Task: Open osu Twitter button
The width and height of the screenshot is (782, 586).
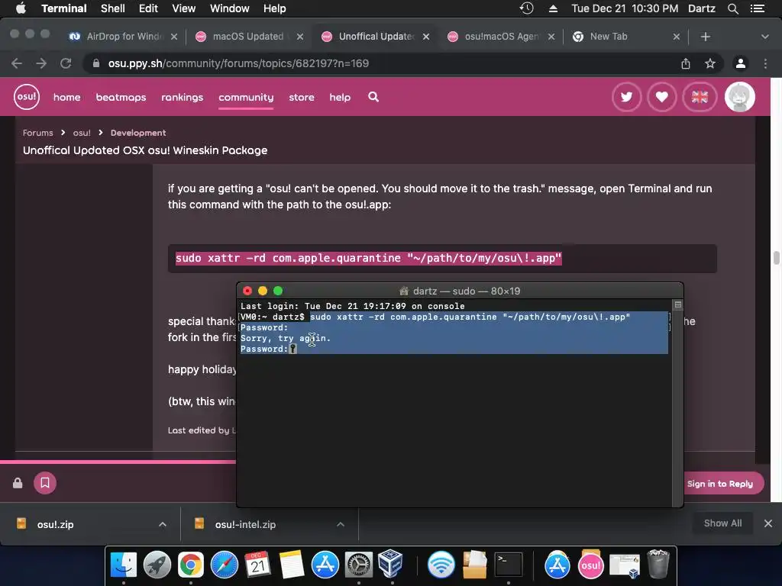Action: pyautogui.click(x=626, y=97)
